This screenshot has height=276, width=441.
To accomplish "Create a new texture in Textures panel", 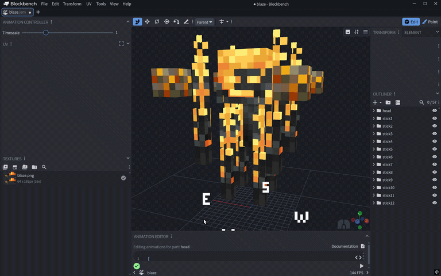I will point(5,167).
